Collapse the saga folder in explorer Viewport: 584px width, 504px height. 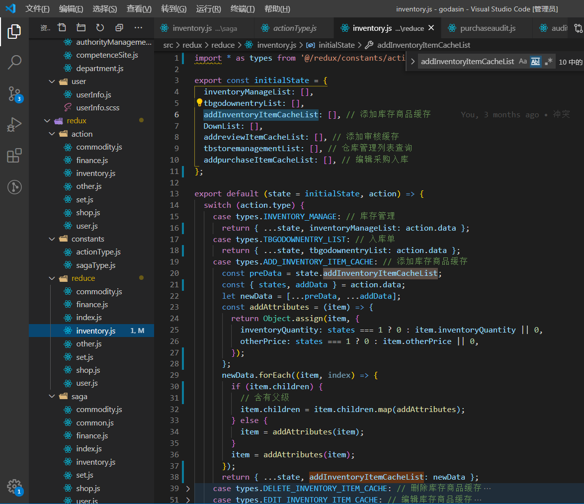tap(52, 396)
